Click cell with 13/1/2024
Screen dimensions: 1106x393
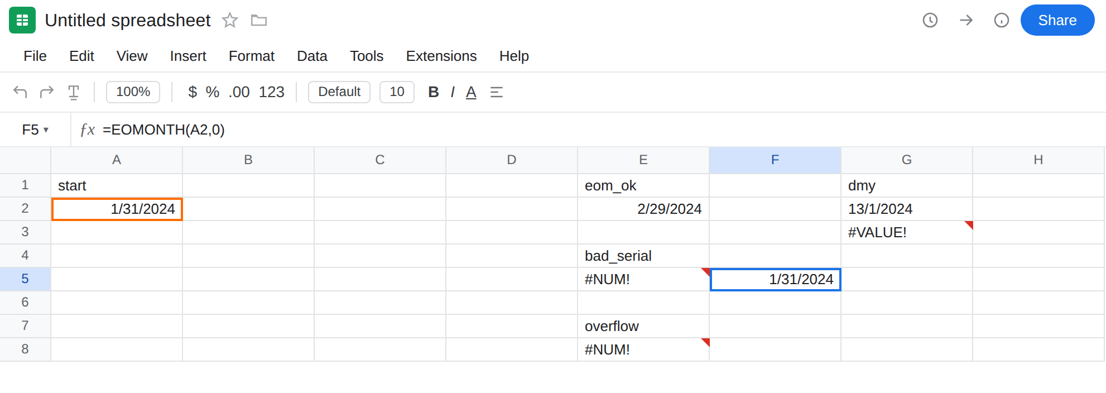[907, 209]
